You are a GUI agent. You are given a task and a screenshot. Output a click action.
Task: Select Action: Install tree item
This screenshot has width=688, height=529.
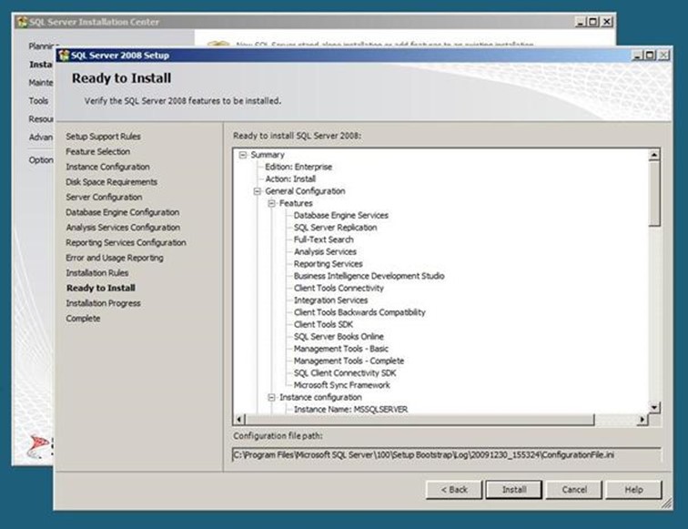point(290,178)
